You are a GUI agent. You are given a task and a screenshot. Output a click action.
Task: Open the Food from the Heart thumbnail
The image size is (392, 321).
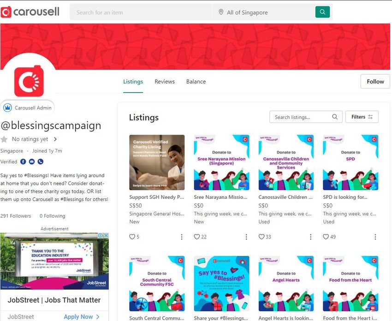350,284
